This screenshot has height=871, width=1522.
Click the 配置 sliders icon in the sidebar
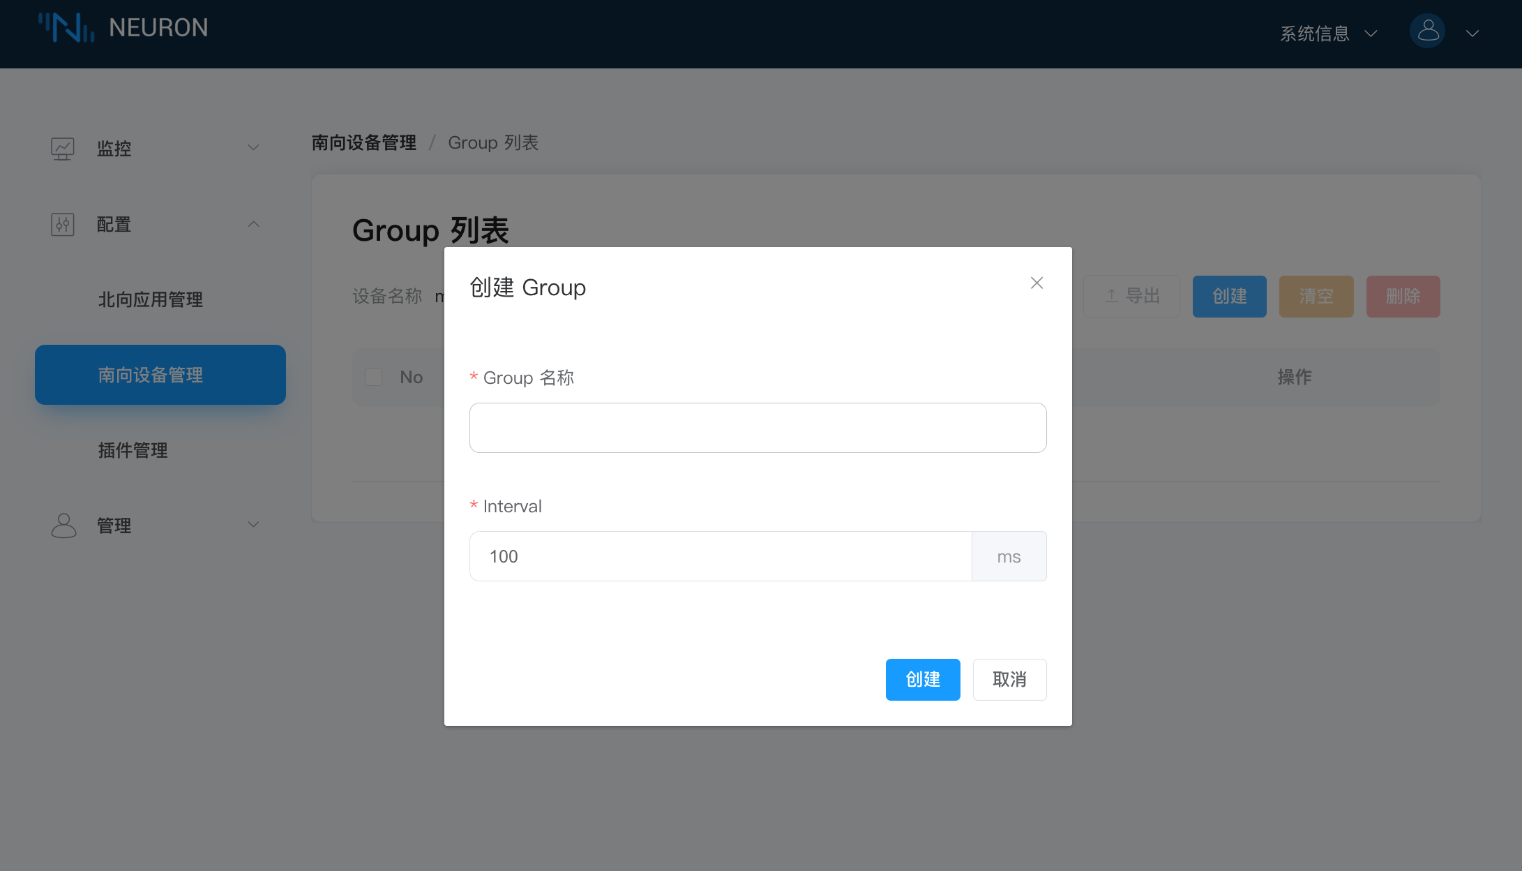(63, 224)
